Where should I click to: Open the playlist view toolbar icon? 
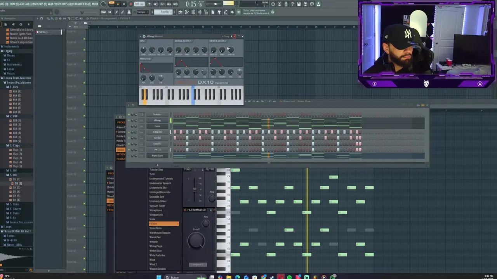[x=180, y=12]
